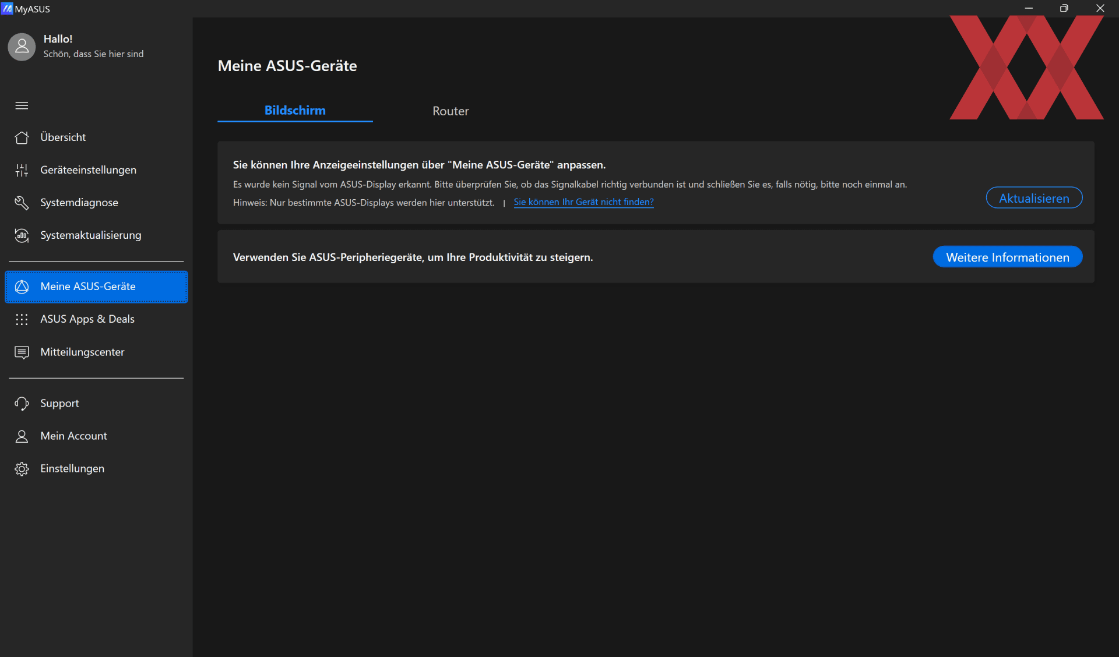Open Einstellungen from sidebar

click(x=96, y=469)
